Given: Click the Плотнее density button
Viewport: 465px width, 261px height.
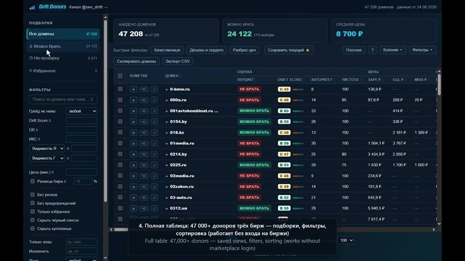Looking at the screenshot, I should pyautogui.click(x=354, y=50).
